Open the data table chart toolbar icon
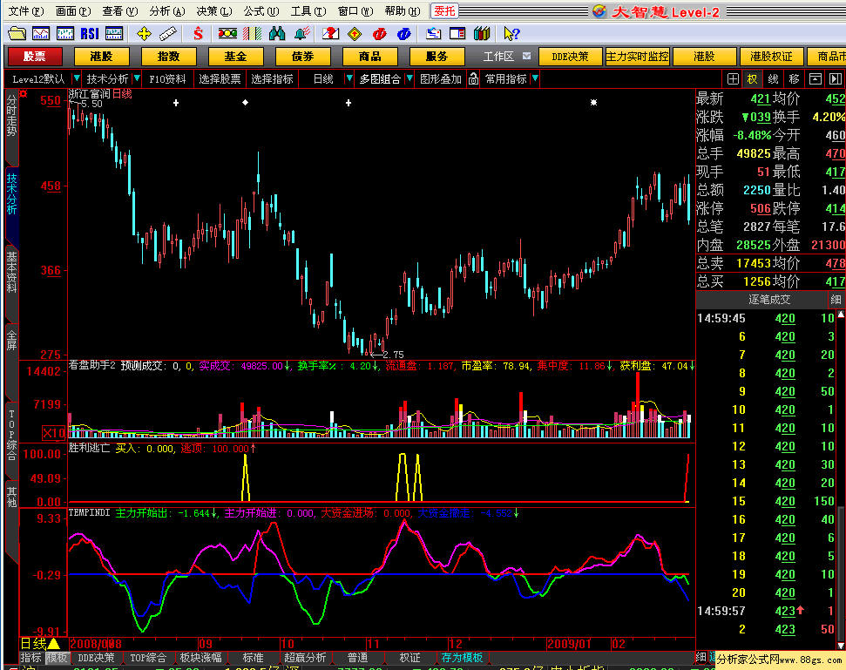Image resolution: width=846 pixels, height=670 pixels. 114,34
